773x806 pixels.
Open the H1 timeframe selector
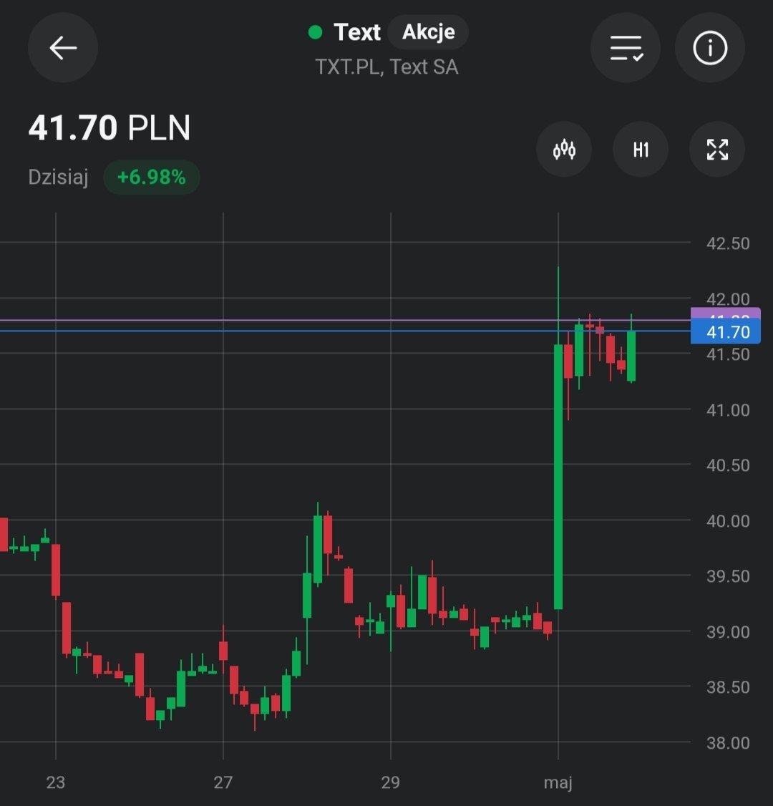641,150
